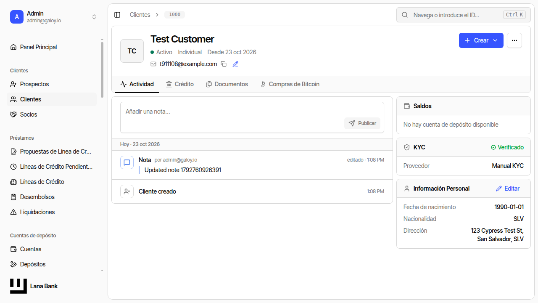
Task: Open Prospectos in sidebar
Action: pyautogui.click(x=52, y=84)
